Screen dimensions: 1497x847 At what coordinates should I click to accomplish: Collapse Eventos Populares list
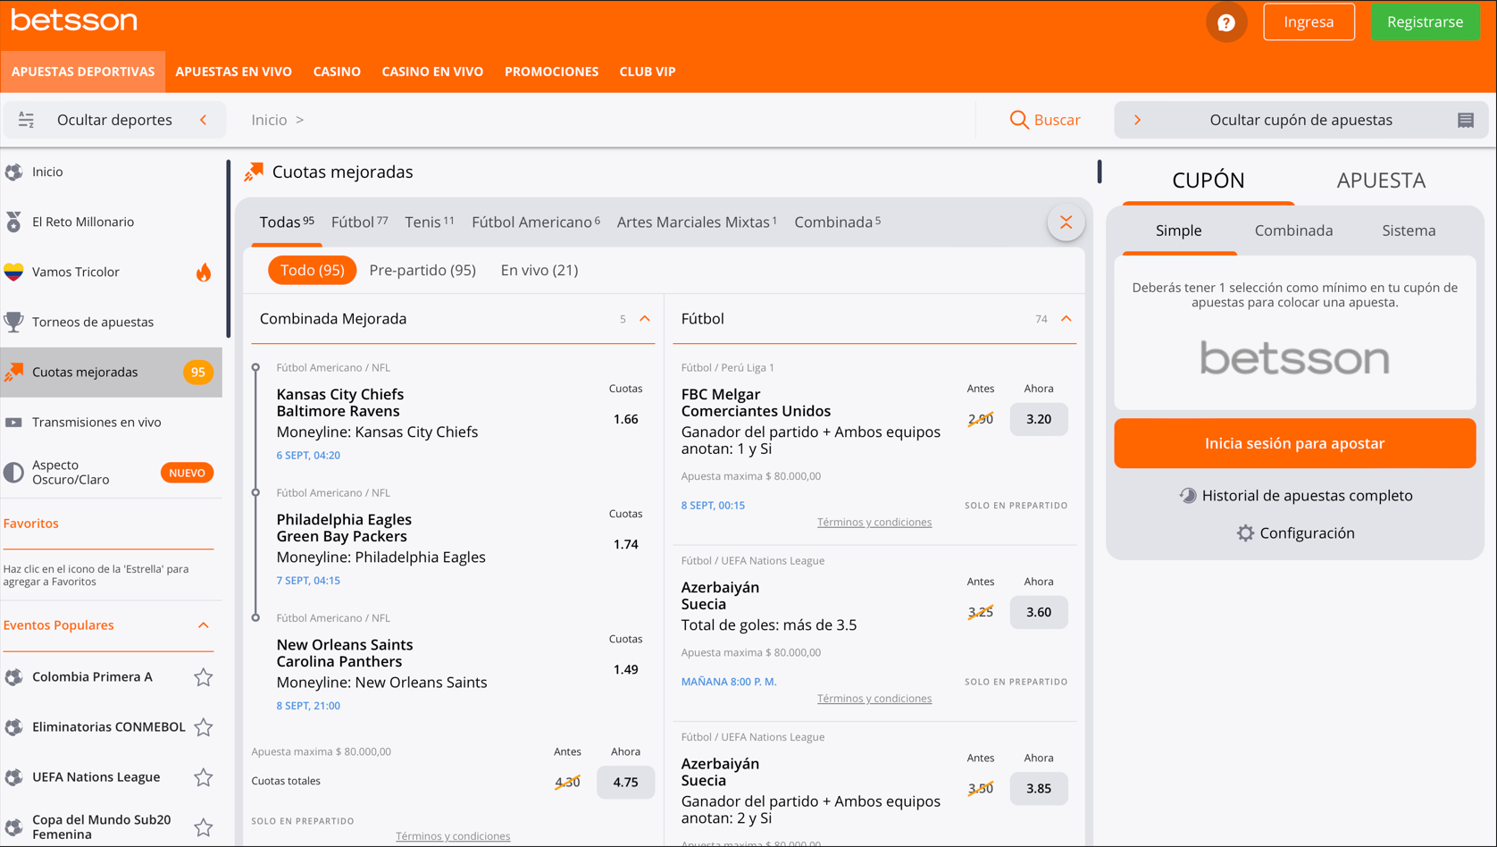[x=204, y=625]
